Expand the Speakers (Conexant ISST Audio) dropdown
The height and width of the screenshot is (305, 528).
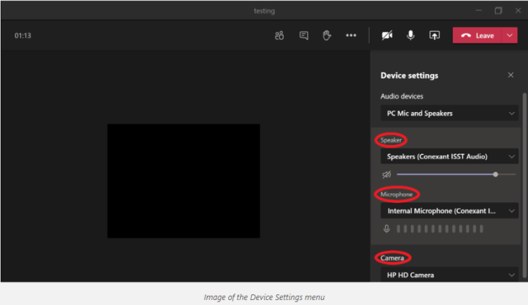[449, 156]
